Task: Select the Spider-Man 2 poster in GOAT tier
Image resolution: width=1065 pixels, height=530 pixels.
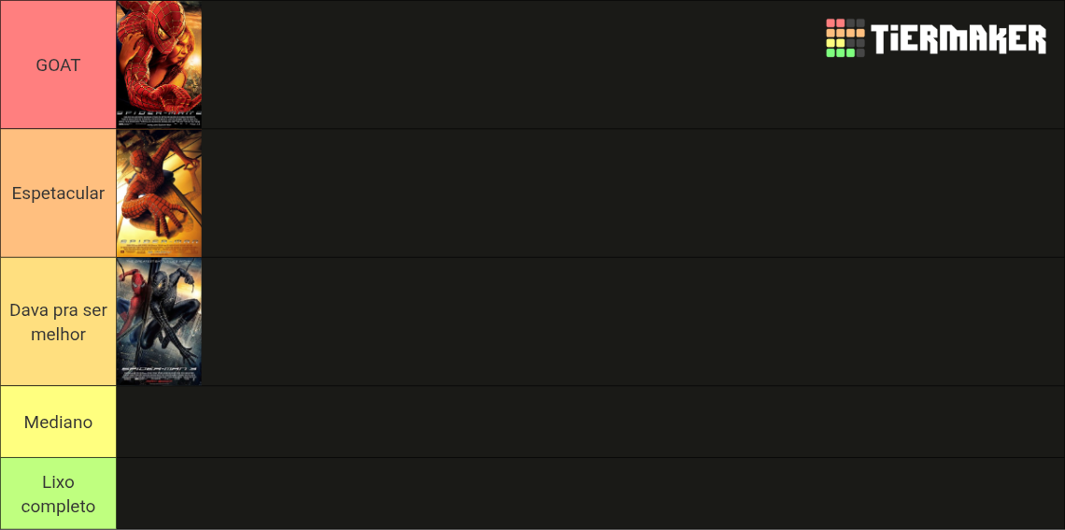Action: pos(159,64)
